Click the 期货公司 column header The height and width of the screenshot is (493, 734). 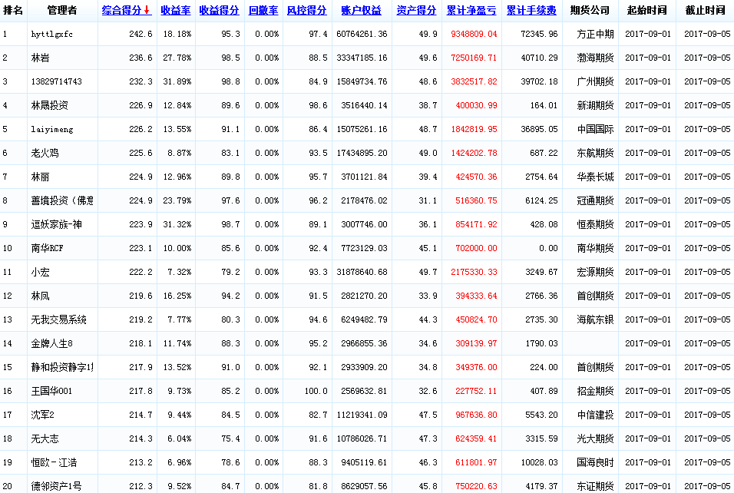(x=590, y=10)
